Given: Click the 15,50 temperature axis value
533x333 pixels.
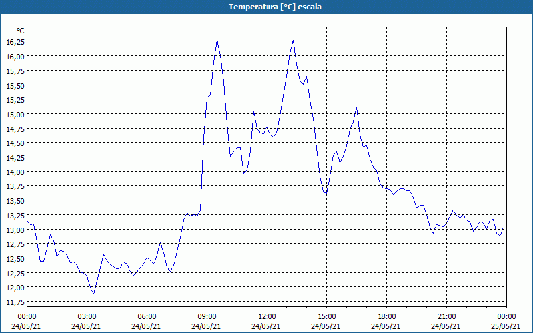Looking at the screenshot, I should click(x=15, y=86).
